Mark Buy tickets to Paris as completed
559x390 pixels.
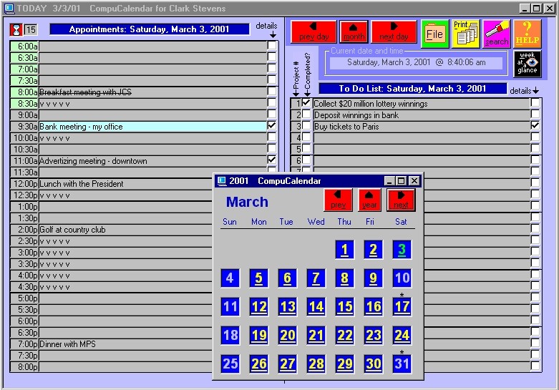(x=306, y=126)
